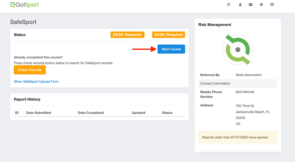Open the apps grid menu icon
The height and width of the screenshot is (162, 295).
click(272, 5)
